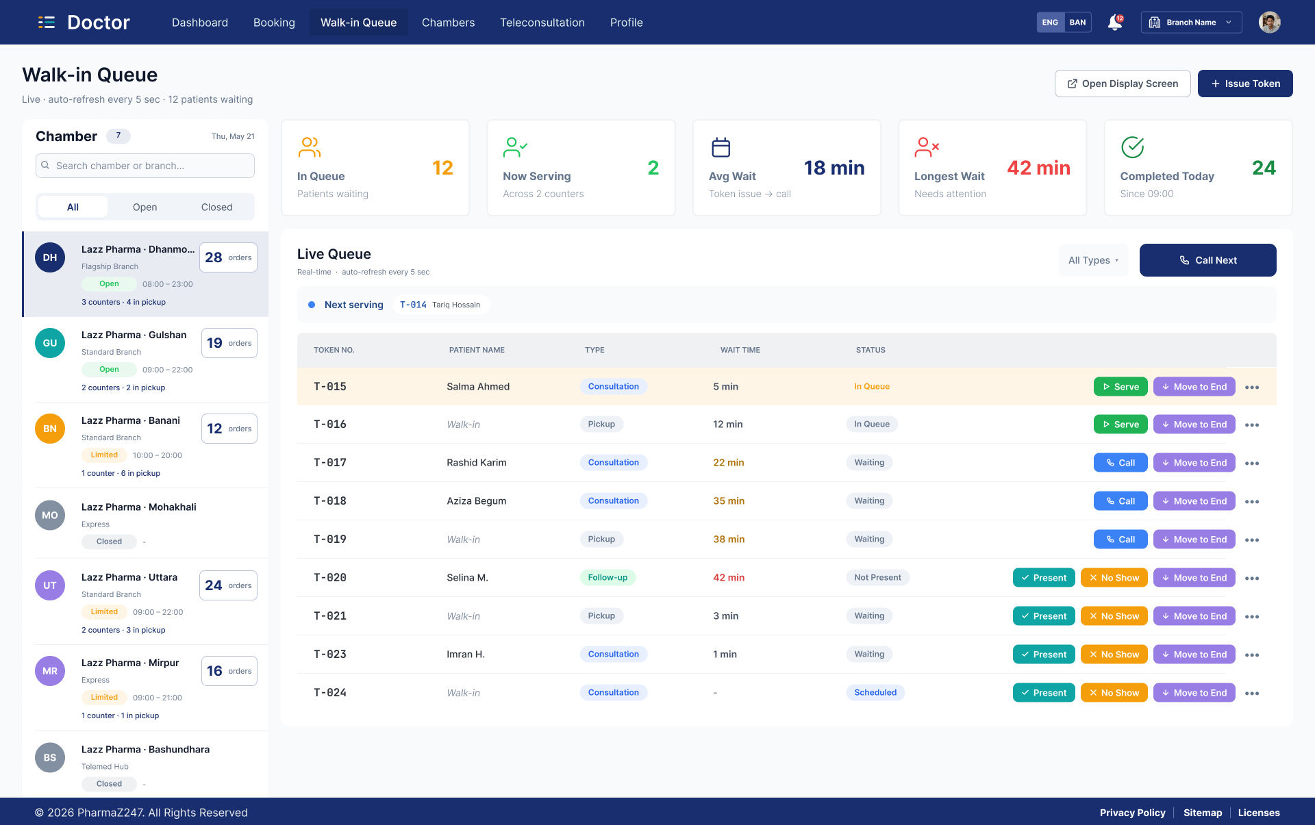Open Teleconsultation
Image resolution: width=1315 pixels, height=825 pixels.
point(542,23)
